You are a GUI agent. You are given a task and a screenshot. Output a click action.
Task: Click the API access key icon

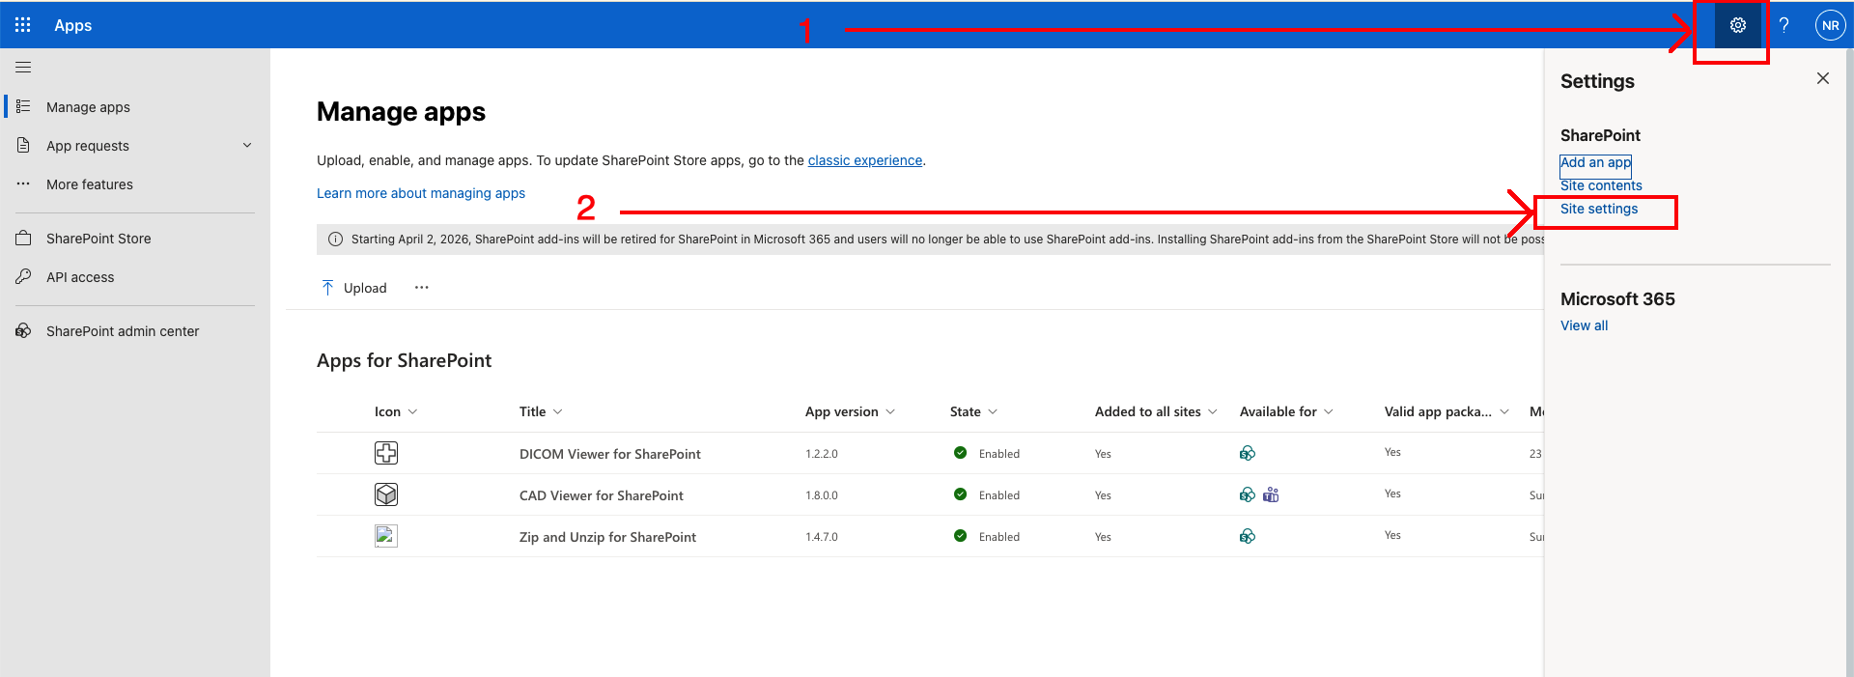click(23, 276)
